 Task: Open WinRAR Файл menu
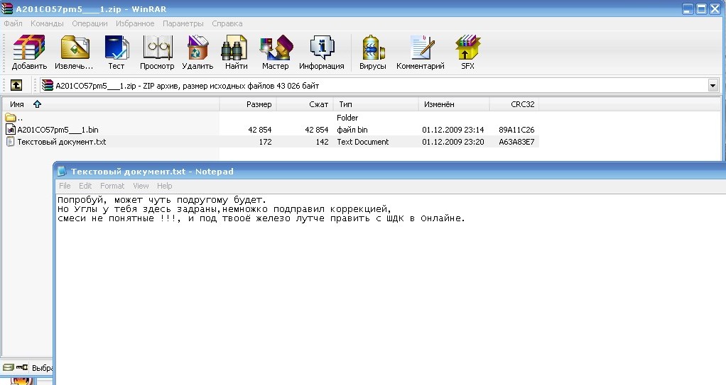13,23
